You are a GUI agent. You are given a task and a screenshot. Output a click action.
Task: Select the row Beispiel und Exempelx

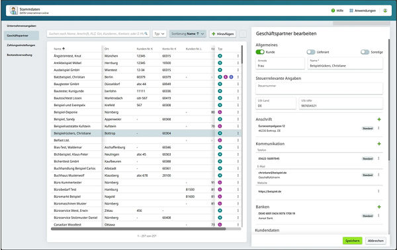click(x=146, y=105)
